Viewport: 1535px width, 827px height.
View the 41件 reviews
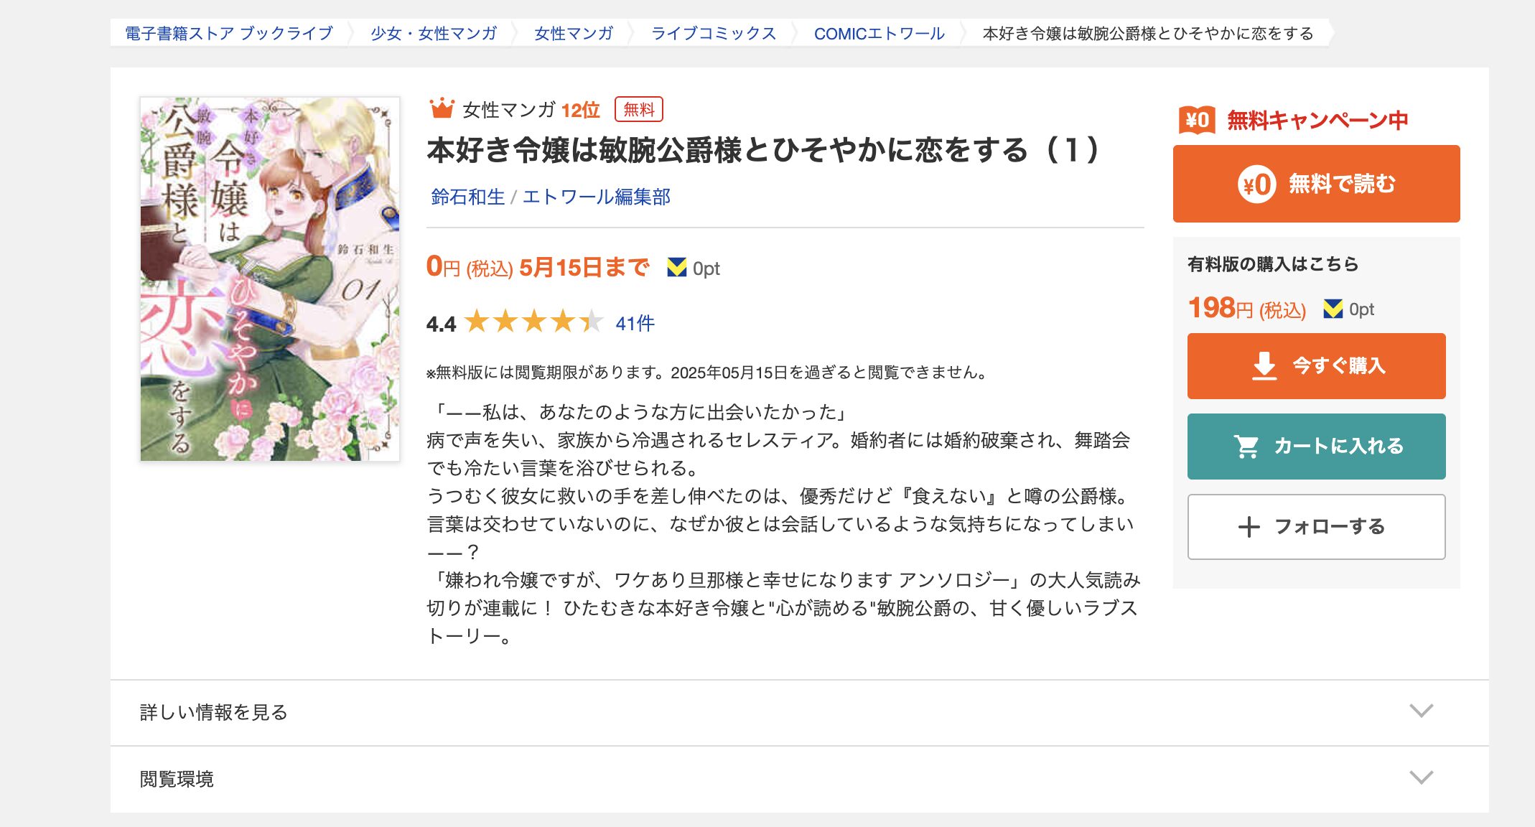pos(635,323)
